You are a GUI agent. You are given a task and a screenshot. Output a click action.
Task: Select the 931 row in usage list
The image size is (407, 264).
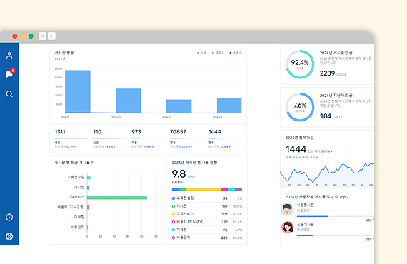[207, 214]
